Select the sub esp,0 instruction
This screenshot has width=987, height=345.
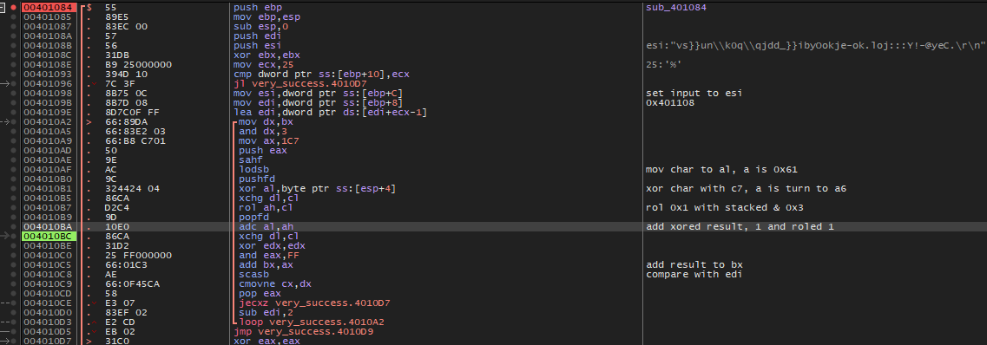tap(260, 26)
